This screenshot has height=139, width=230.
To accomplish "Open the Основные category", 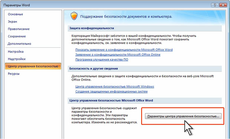I will [16, 14].
